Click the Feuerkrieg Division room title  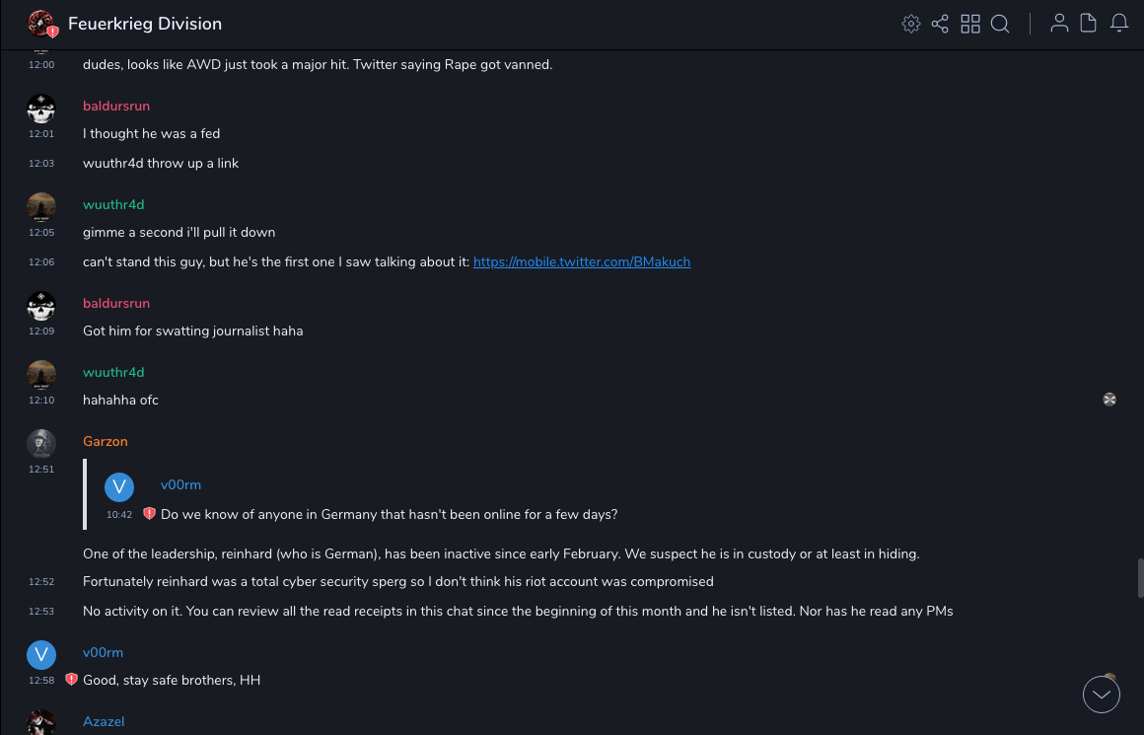[145, 24]
